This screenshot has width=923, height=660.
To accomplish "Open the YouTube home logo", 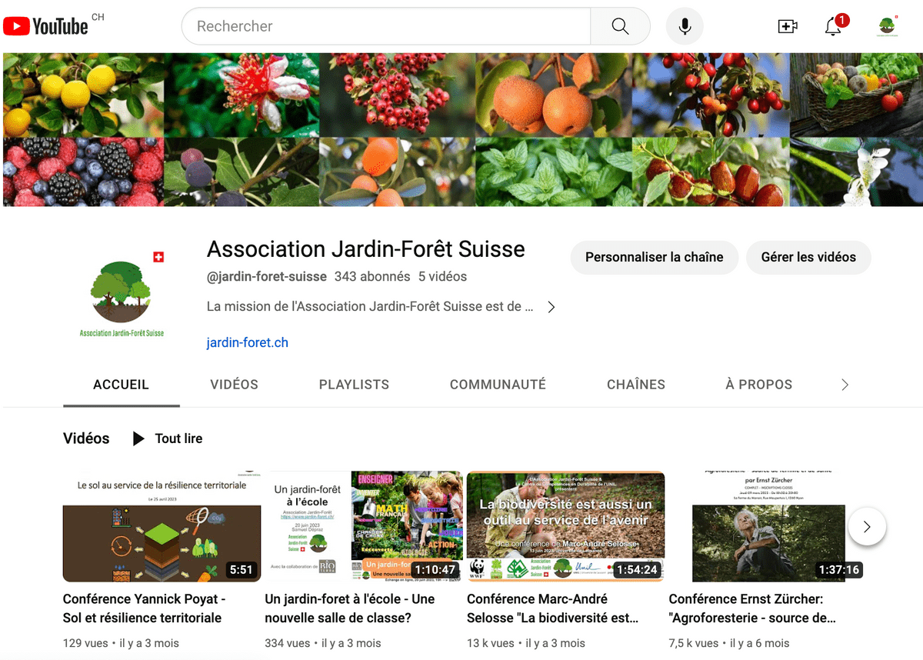I will pyautogui.click(x=46, y=26).
